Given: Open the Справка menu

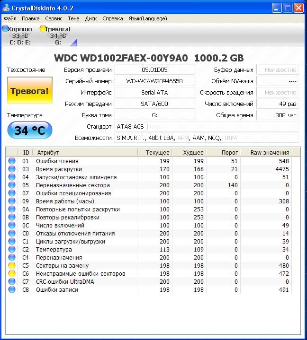Looking at the screenshot, I should [113, 18].
